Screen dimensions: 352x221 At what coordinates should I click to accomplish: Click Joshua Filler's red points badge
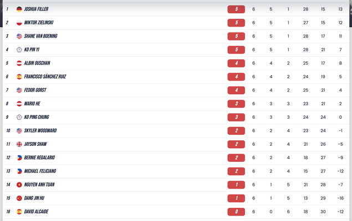(x=236, y=9)
